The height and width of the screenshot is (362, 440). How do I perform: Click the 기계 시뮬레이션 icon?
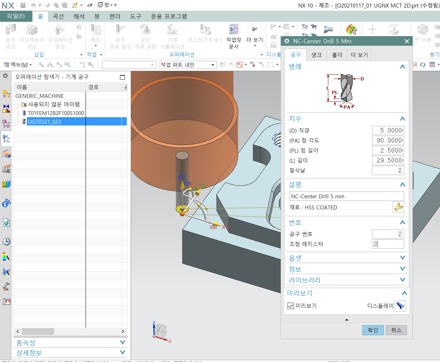coord(172,36)
